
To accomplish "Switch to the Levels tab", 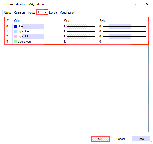I will (53, 13).
